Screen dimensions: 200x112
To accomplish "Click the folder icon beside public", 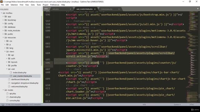I will [x=6, y=34].
